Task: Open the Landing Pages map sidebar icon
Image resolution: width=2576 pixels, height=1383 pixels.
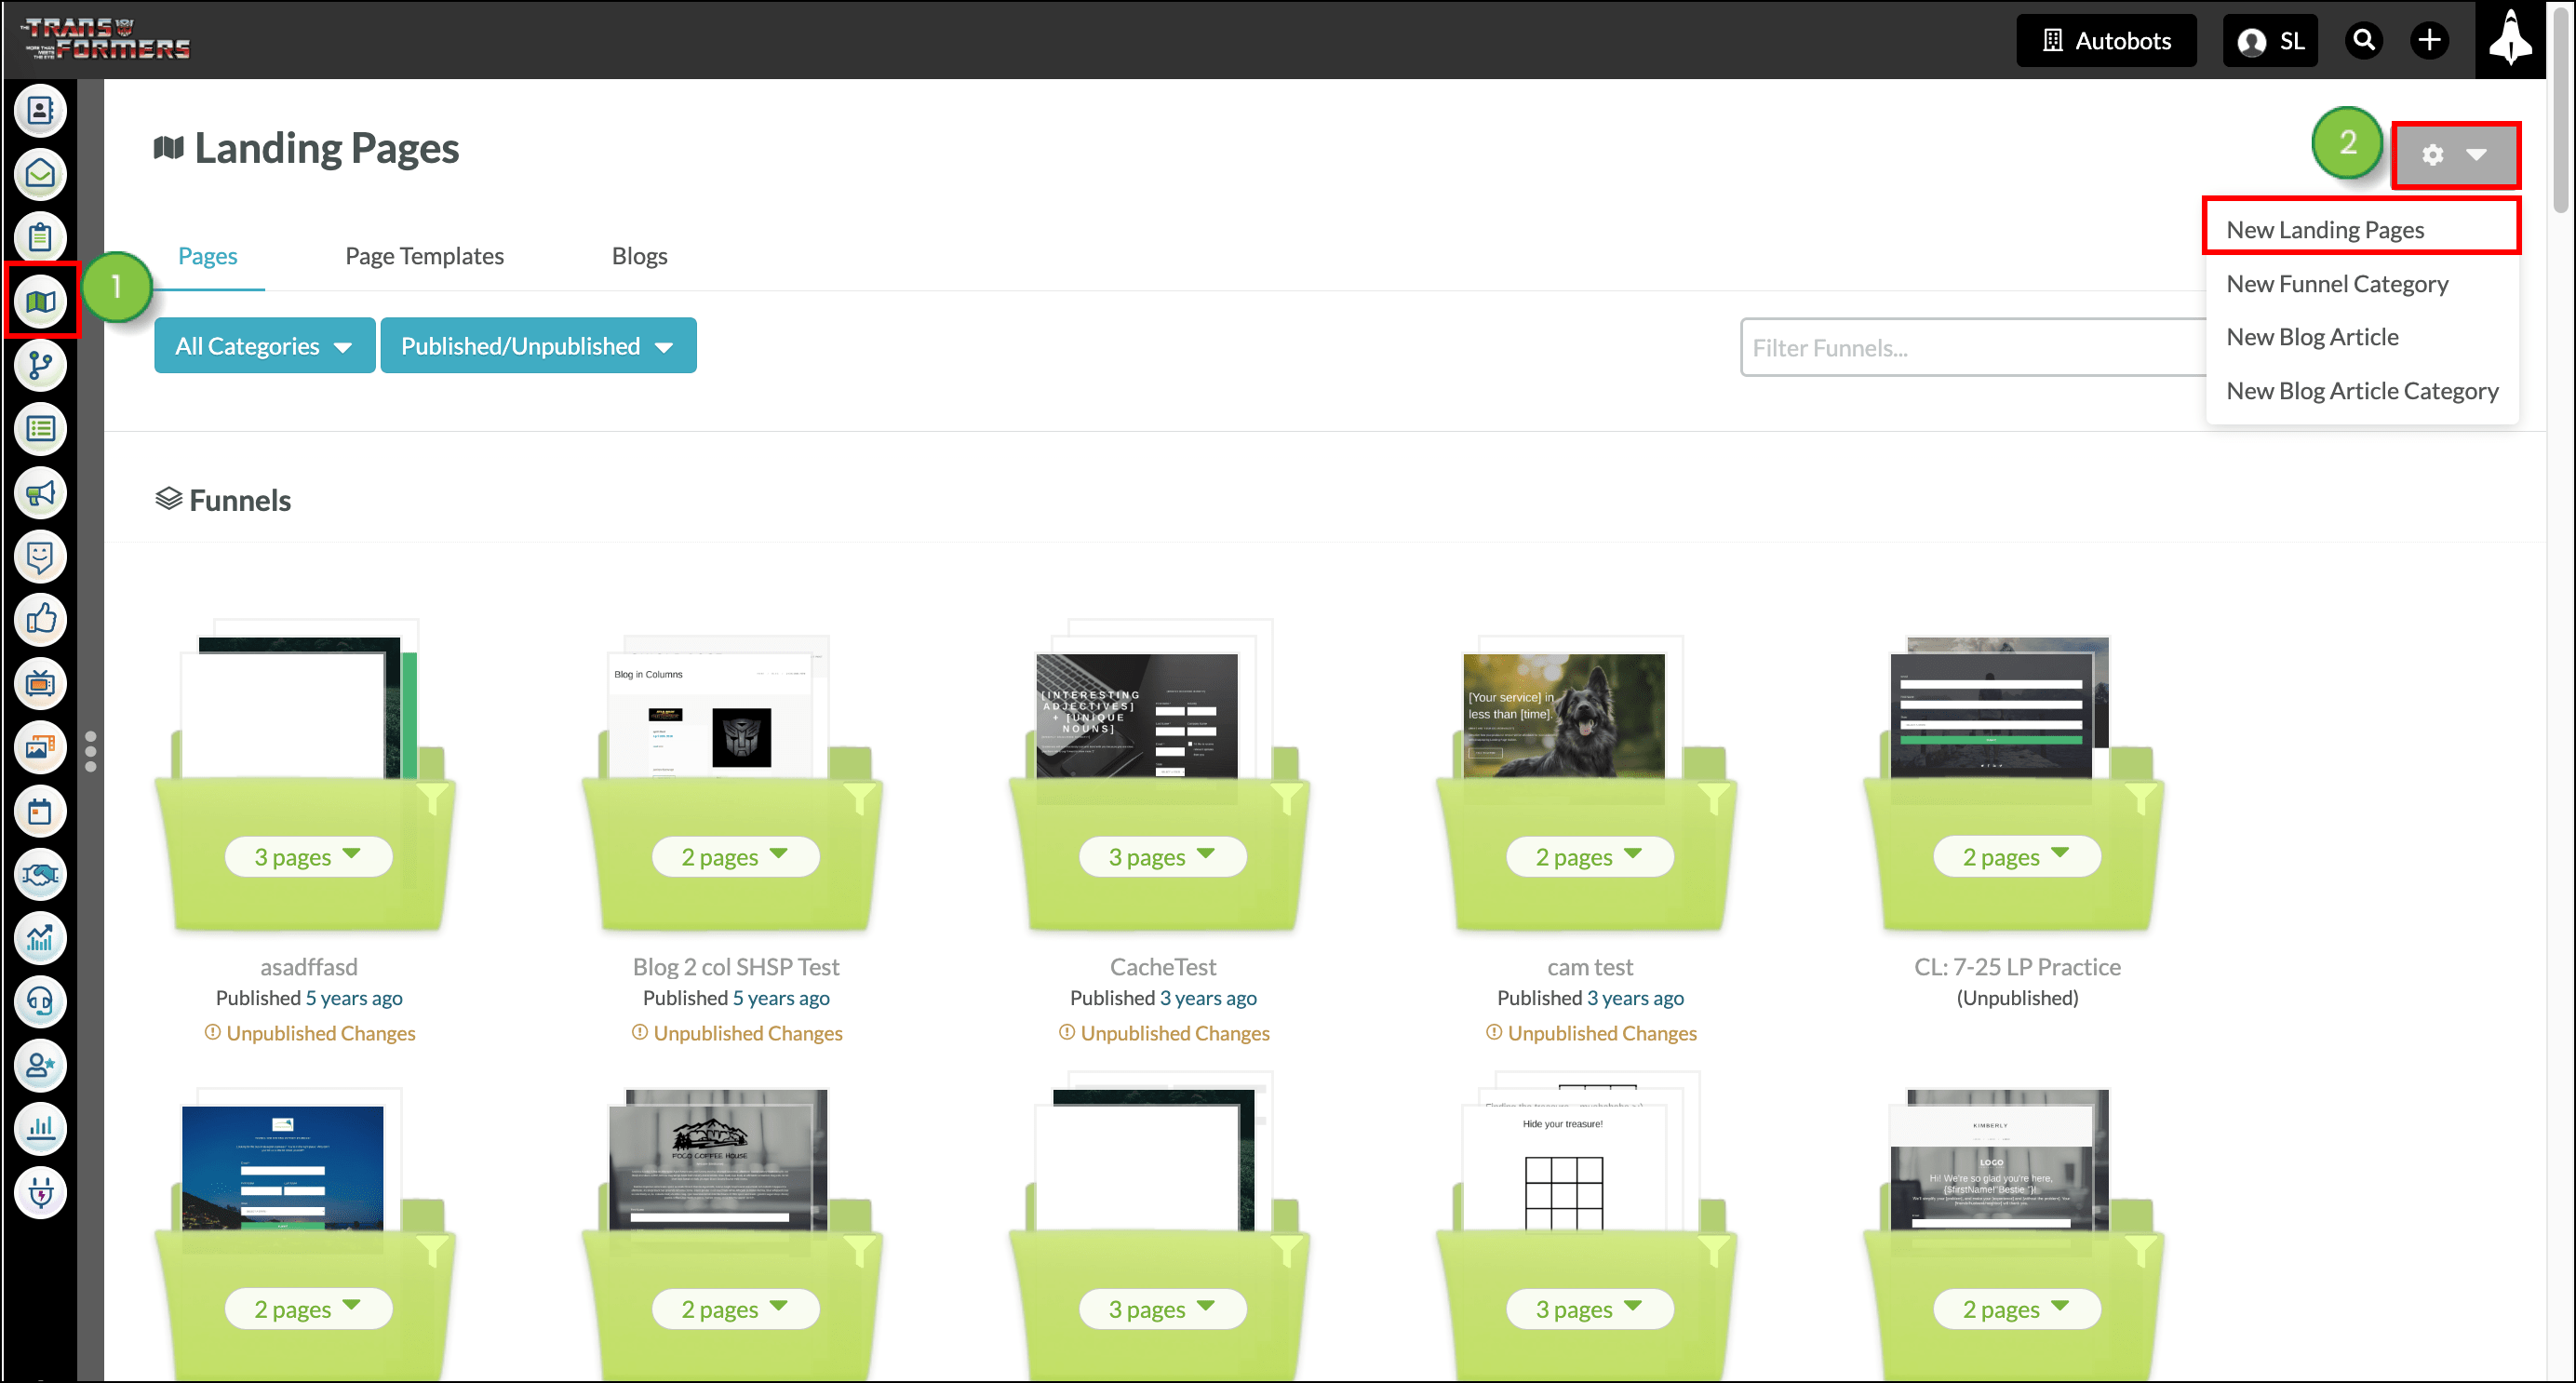Action: click(40, 301)
